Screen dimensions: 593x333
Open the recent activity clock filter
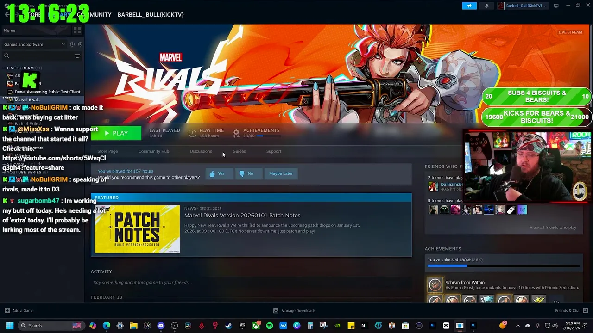point(72,44)
